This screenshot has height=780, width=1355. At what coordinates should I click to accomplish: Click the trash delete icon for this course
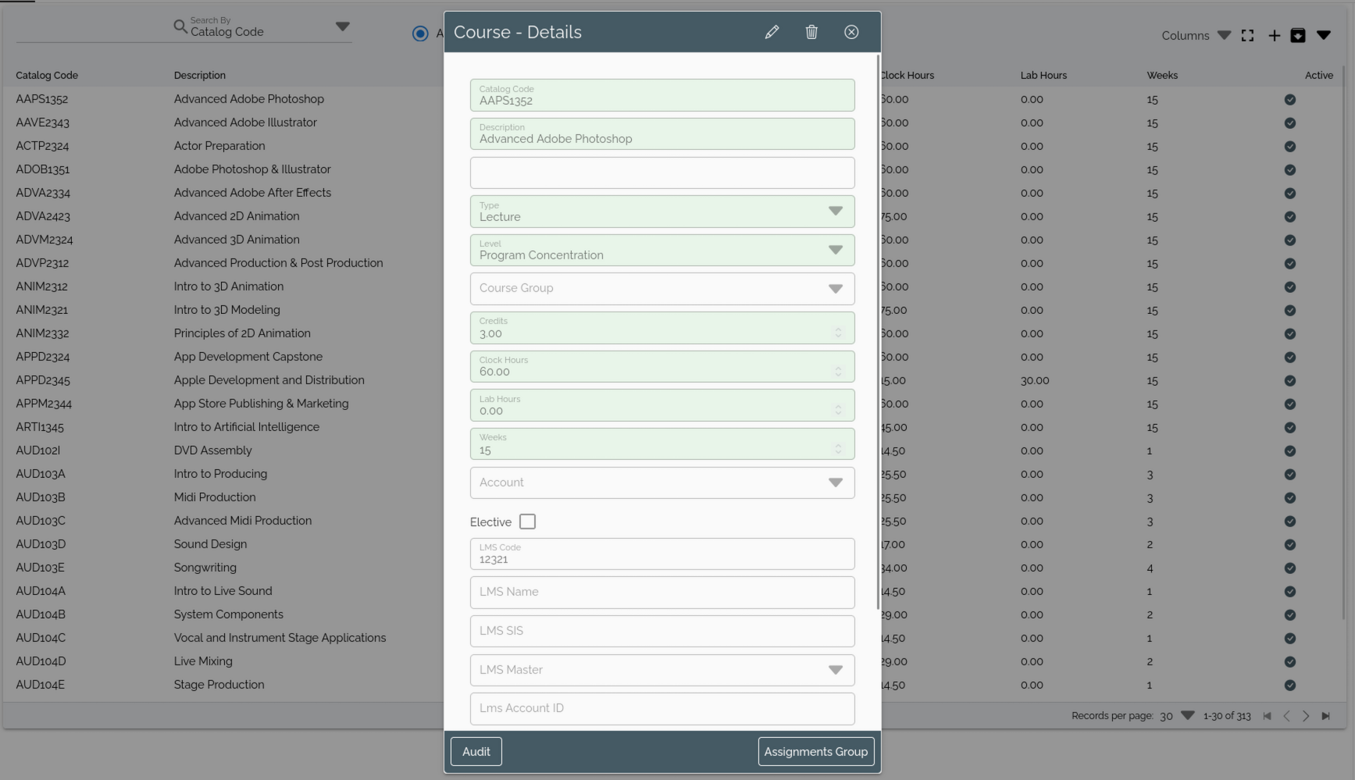(811, 32)
